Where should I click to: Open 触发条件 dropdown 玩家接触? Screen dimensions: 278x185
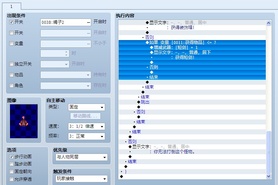[82, 179]
